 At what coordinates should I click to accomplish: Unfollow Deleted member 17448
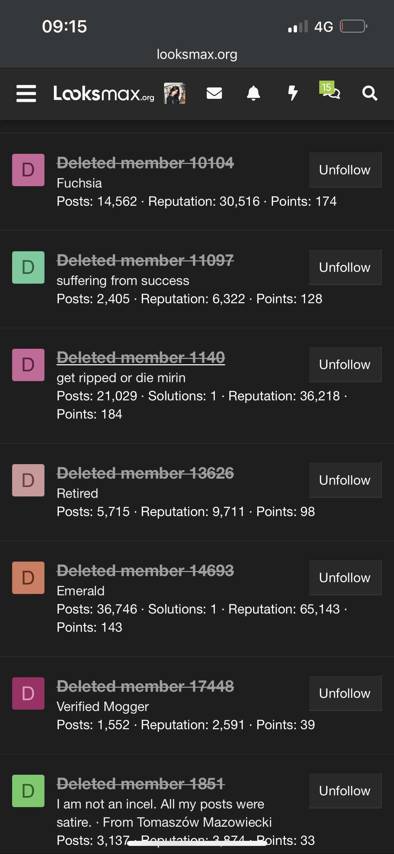(x=345, y=693)
